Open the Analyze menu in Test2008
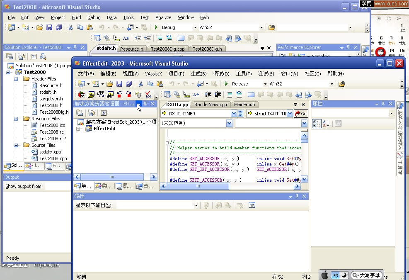Screen dimensions: 409x280 click(163, 17)
